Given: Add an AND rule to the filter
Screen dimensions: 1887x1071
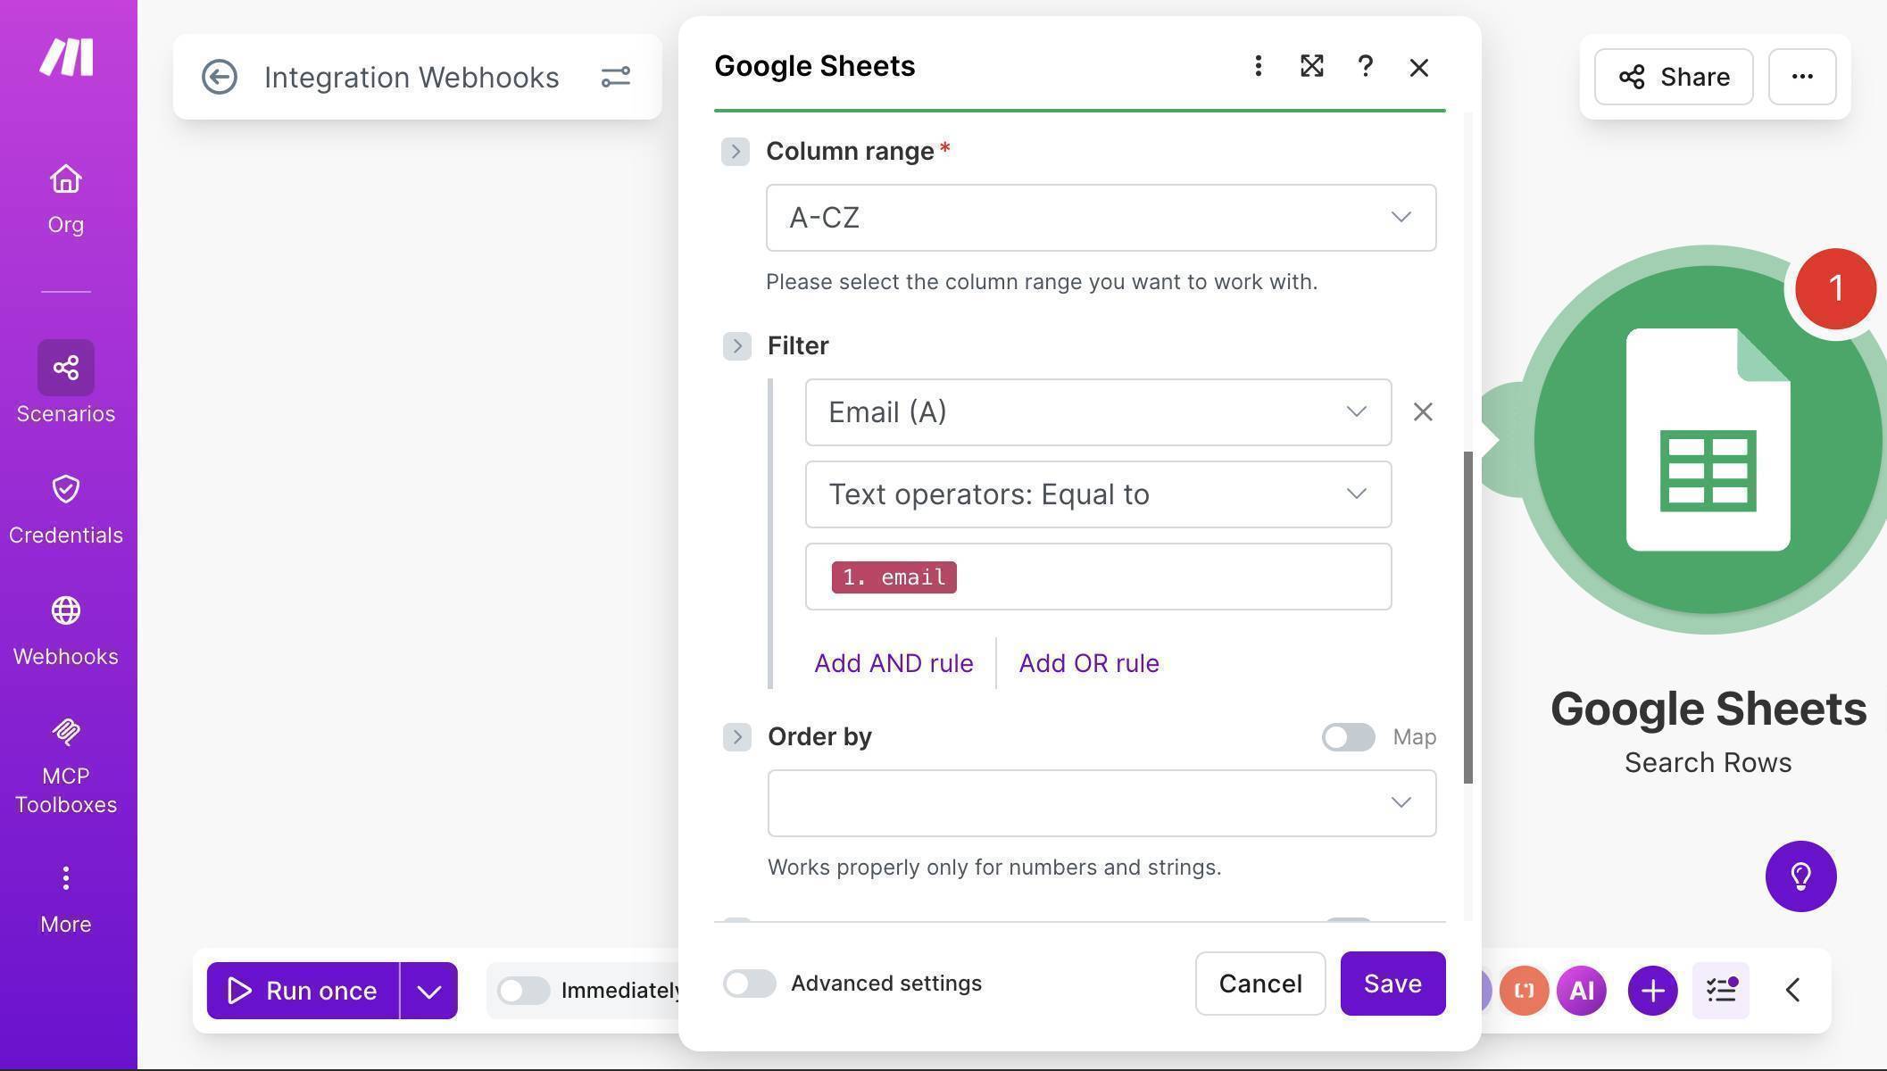Looking at the screenshot, I should tap(894, 662).
